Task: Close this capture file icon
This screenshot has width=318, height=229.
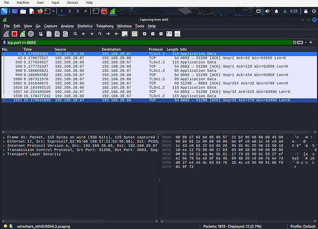Action: tap(57, 34)
